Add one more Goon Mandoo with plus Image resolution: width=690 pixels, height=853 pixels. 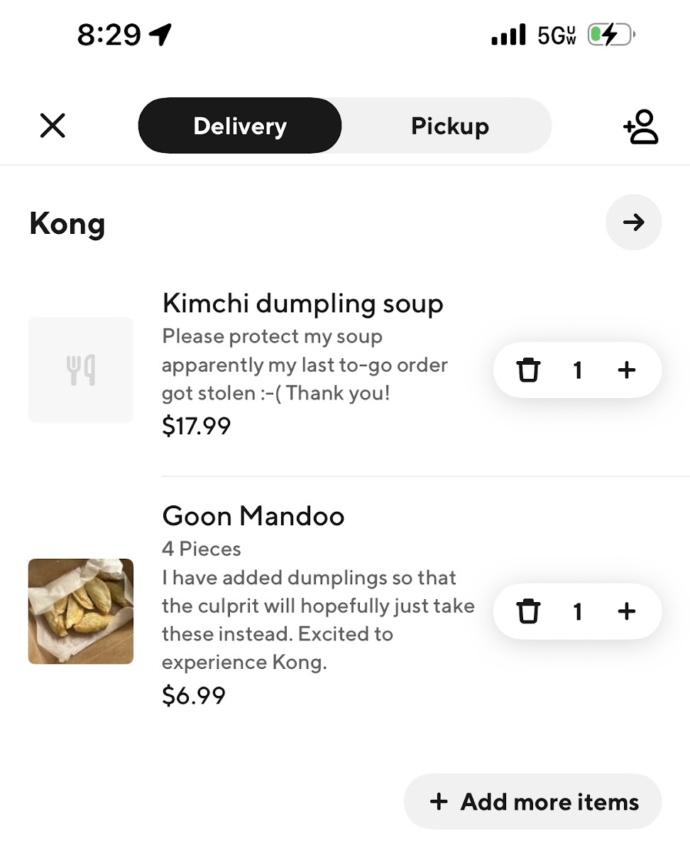(626, 611)
